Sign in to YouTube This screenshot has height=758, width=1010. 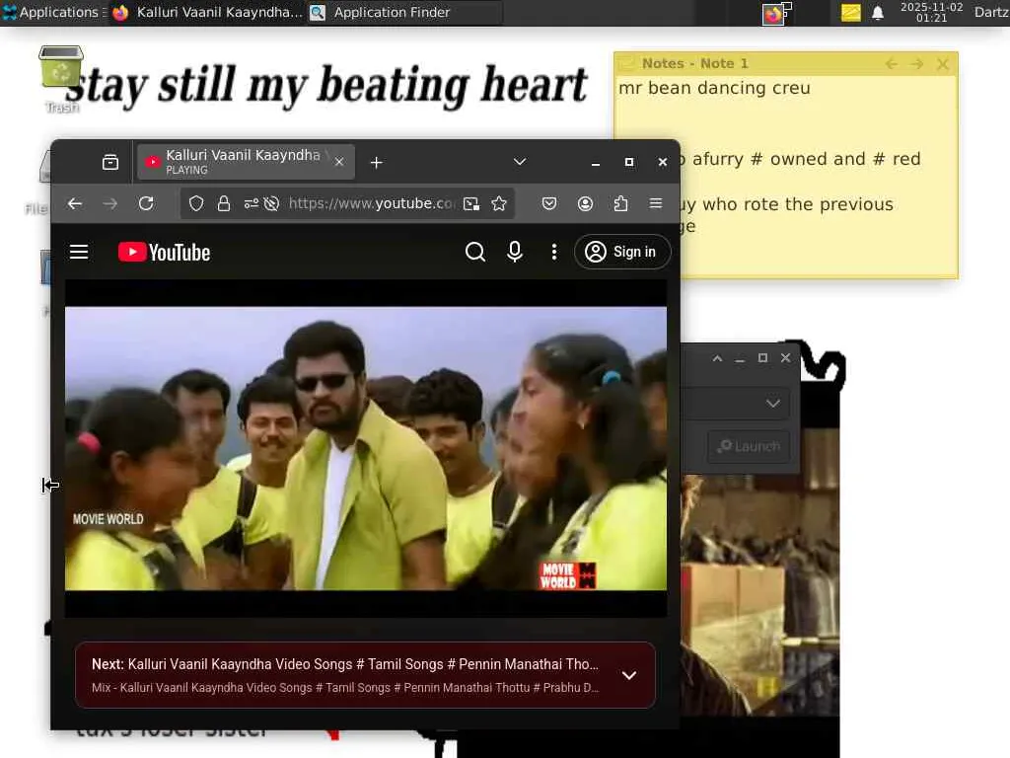[x=621, y=252]
